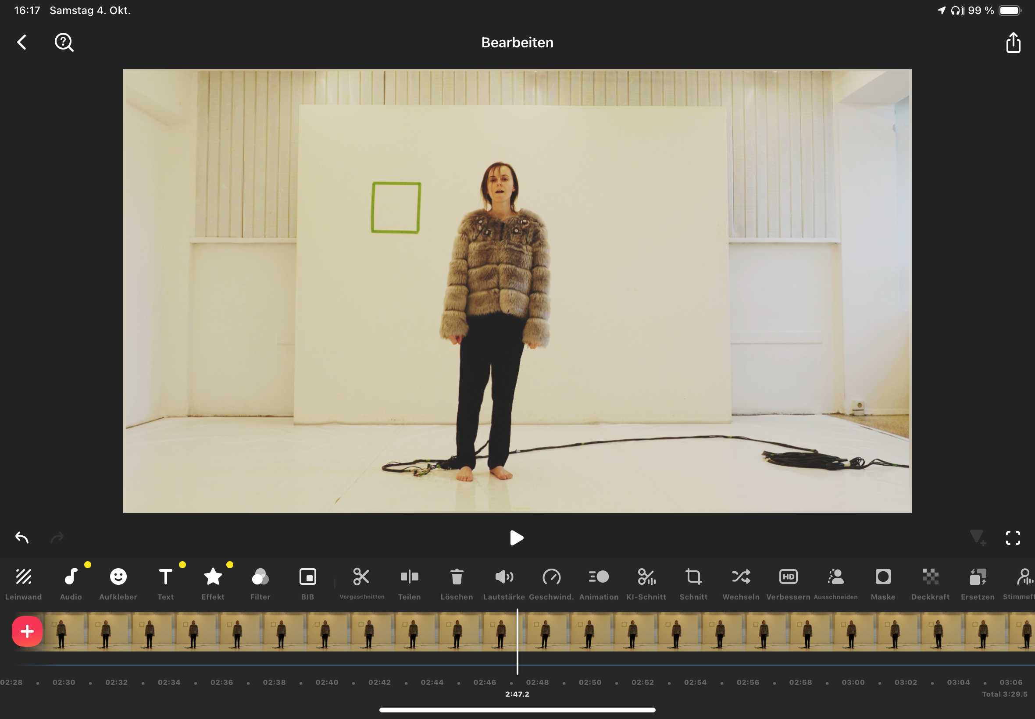The image size is (1035, 719).
Task: Tap the 2:47.2 playhead time label
Action: [517, 694]
